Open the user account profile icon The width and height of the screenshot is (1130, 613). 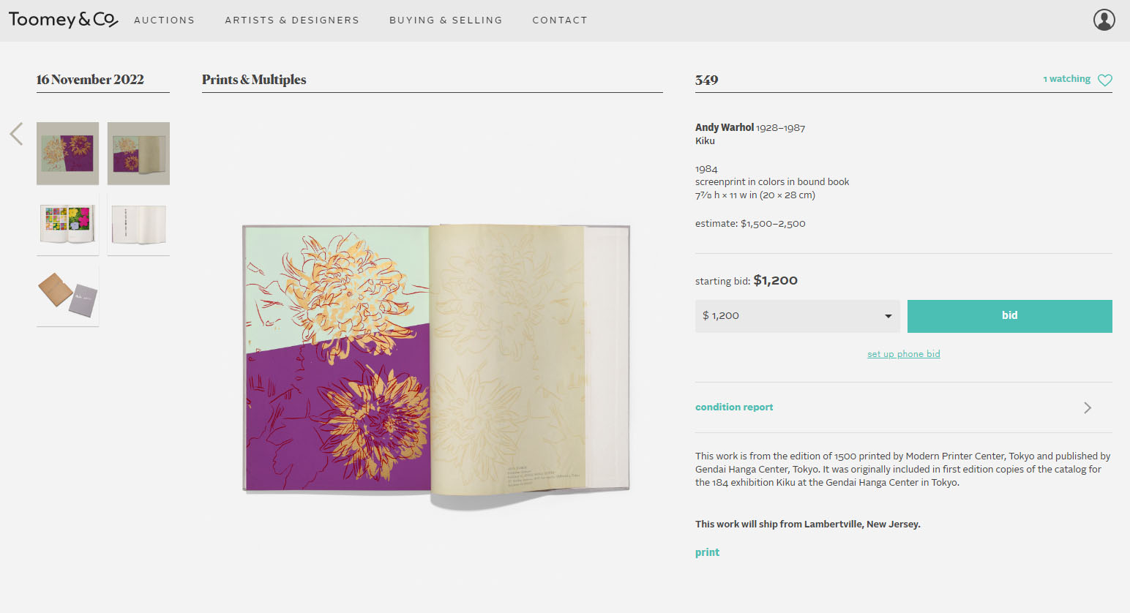[x=1104, y=20]
